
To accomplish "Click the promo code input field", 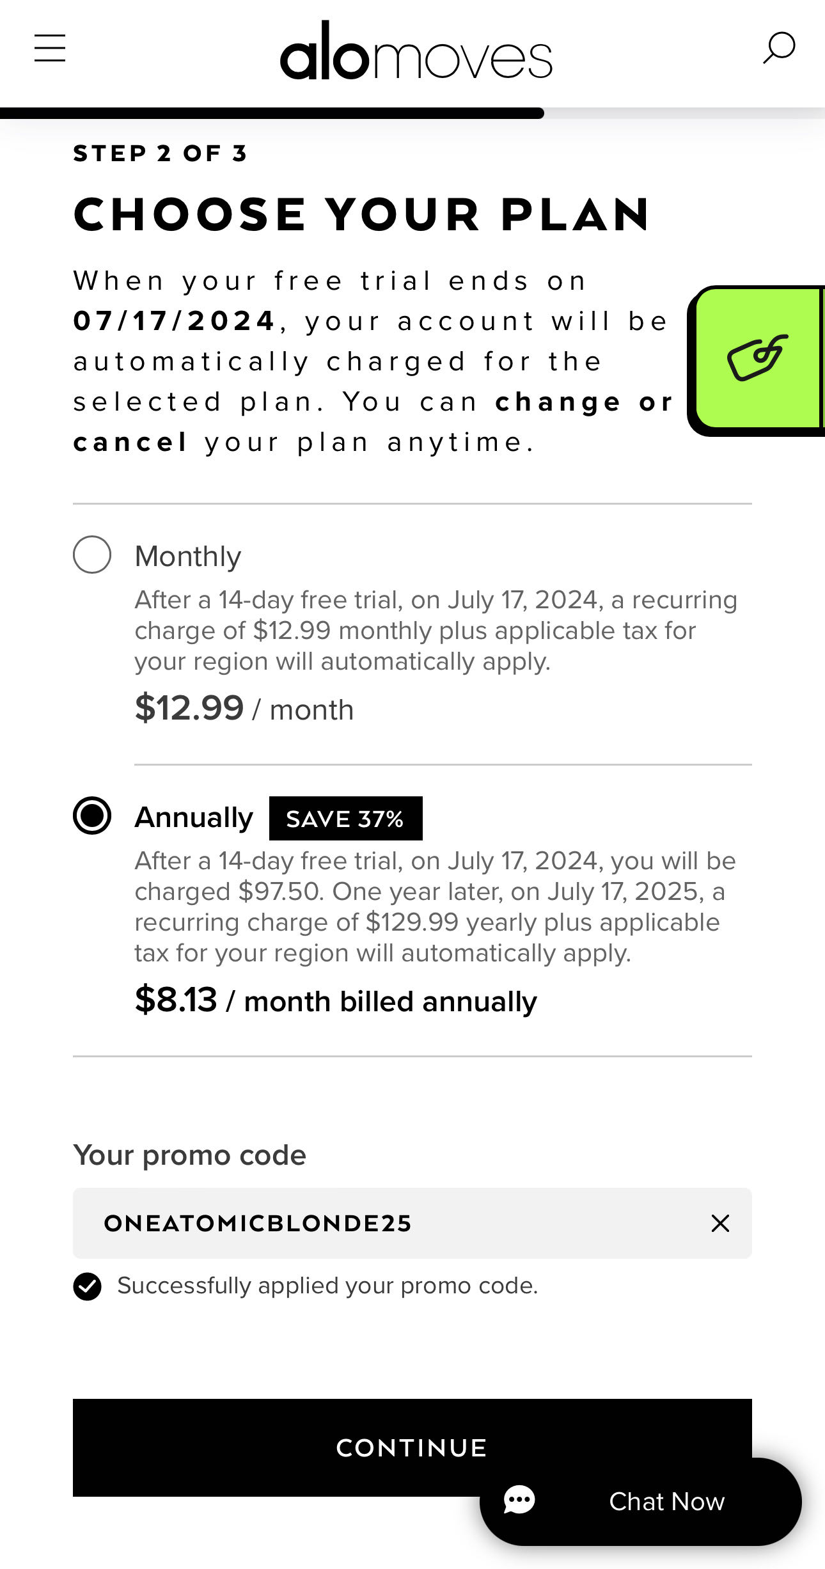I will (412, 1224).
